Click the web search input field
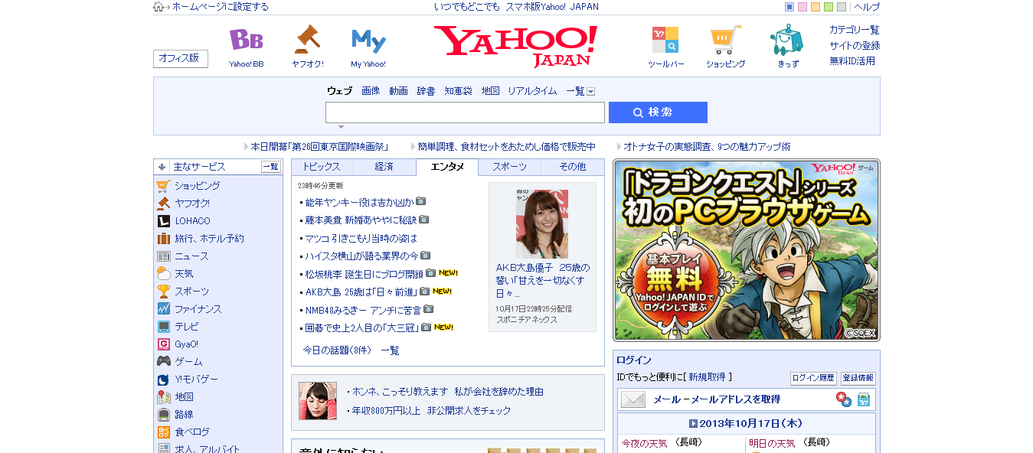1033x453 pixels. click(x=465, y=112)
